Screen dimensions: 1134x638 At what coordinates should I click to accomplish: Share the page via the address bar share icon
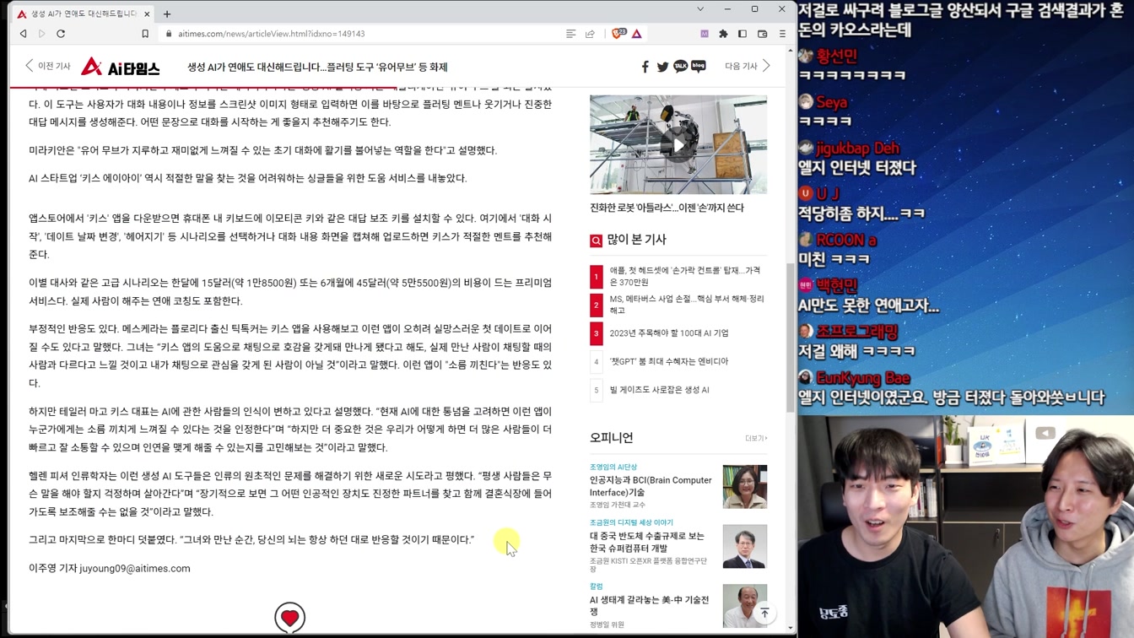coord(590,34)
